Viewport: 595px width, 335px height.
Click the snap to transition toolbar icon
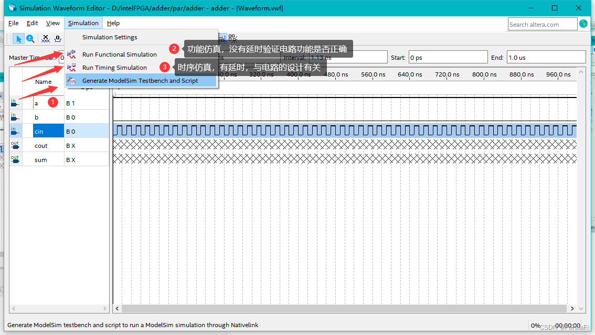tap(222, 39)
